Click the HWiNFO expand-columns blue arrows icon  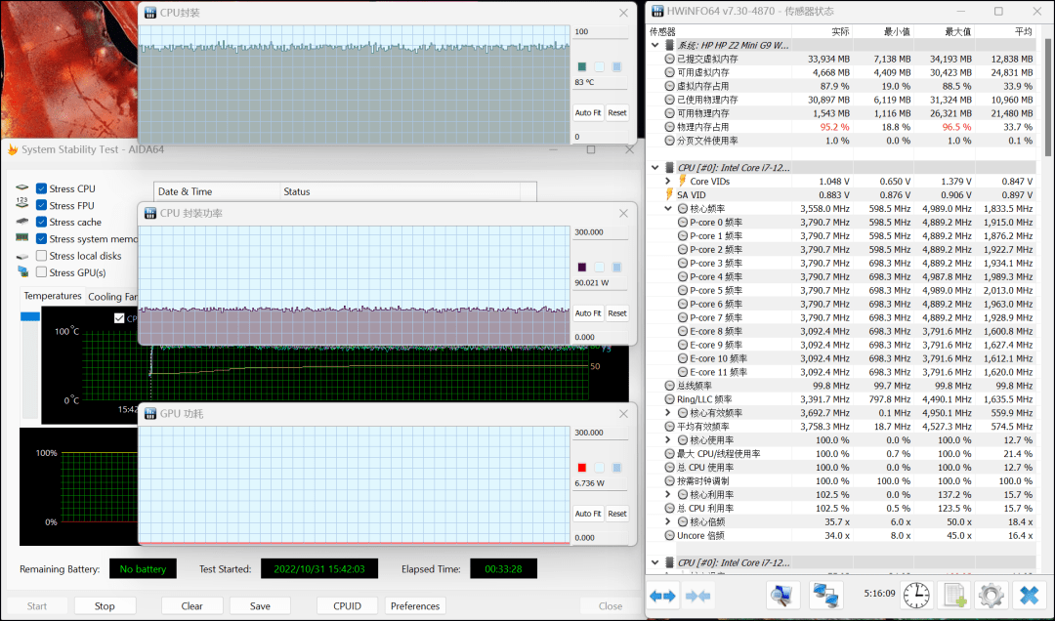tap(663, 595)
